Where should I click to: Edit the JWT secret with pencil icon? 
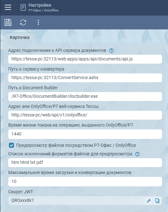click(x=149, y=201)
